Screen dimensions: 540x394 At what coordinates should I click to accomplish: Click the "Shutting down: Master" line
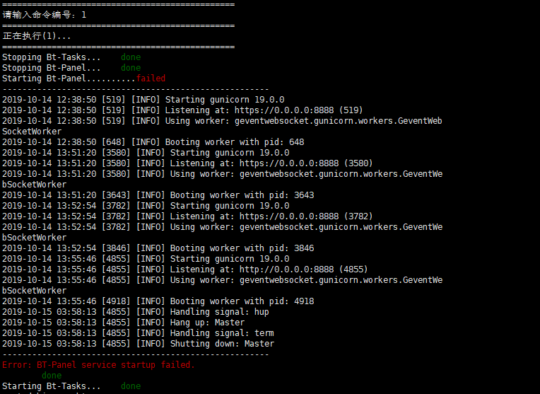(138, 344)
